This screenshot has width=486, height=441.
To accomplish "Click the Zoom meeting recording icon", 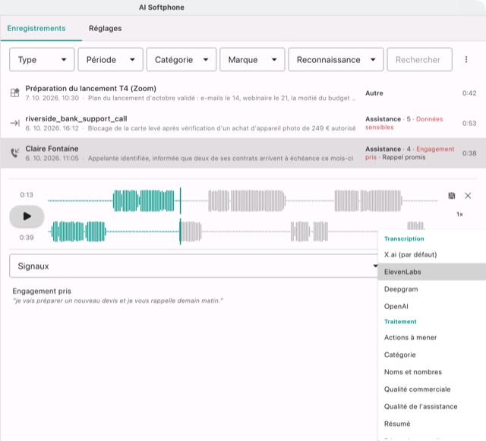I will point(14,93).
